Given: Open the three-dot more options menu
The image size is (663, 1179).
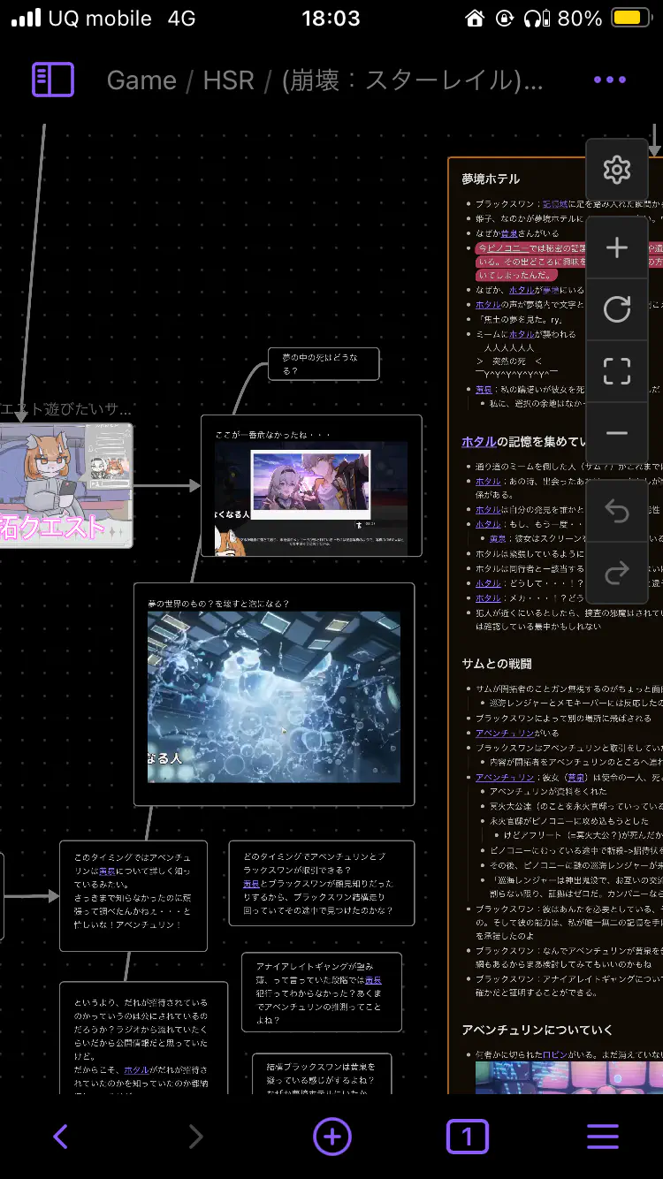Looking at the screenshot, I should [x=610, y=80].
